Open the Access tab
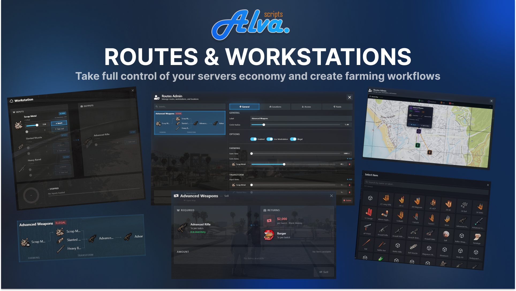Viewport: 516px width, 291px height. pos(306,107)
